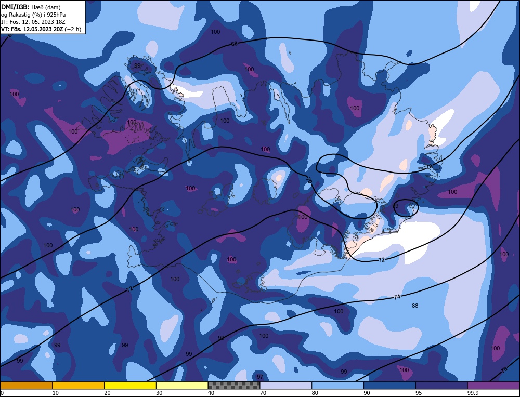This screenshot has width=520, height=397.
Task: Click the "DMI/IGB: Hæð (dam)" title line
Action: [x=31, y=7]
